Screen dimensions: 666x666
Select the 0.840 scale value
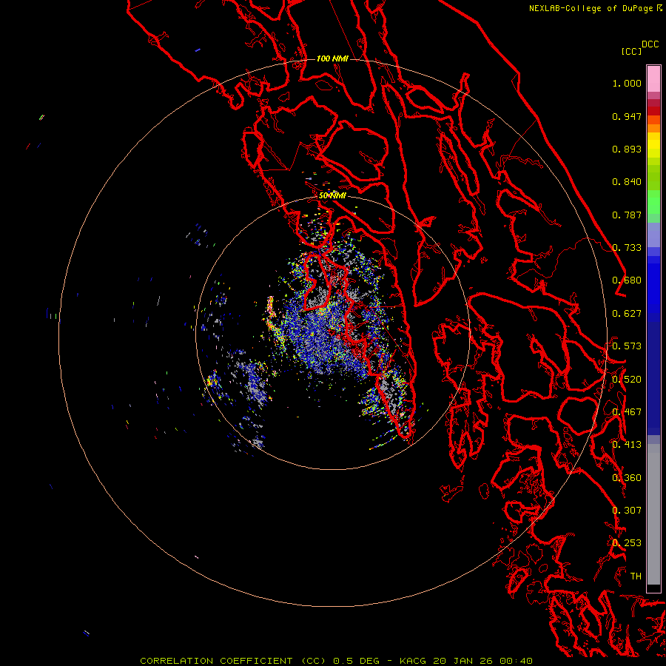pos(627,182)
